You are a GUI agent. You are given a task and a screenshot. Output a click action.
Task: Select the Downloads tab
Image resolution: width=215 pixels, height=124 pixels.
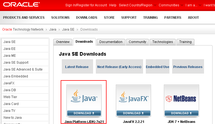84,42
